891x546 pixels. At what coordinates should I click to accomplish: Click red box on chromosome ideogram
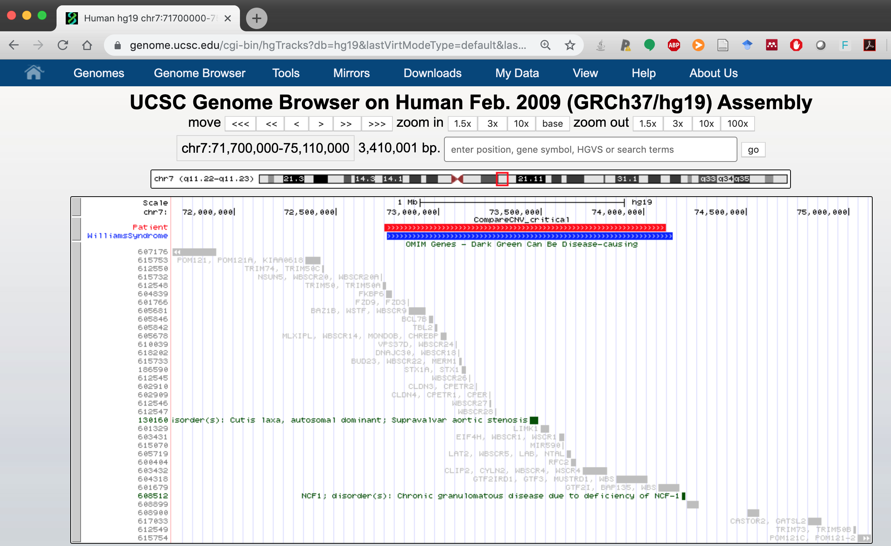pyautogui.click(x=502, y=179)
